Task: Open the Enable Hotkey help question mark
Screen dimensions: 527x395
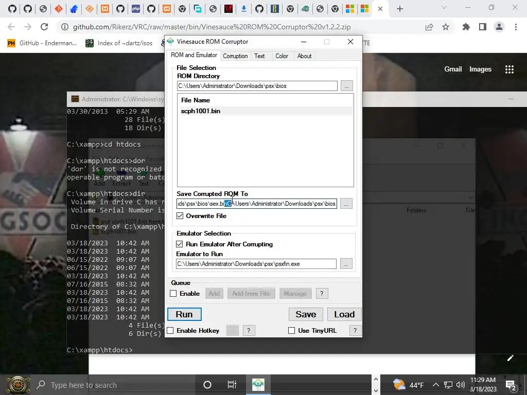Action: click(249, 331)
